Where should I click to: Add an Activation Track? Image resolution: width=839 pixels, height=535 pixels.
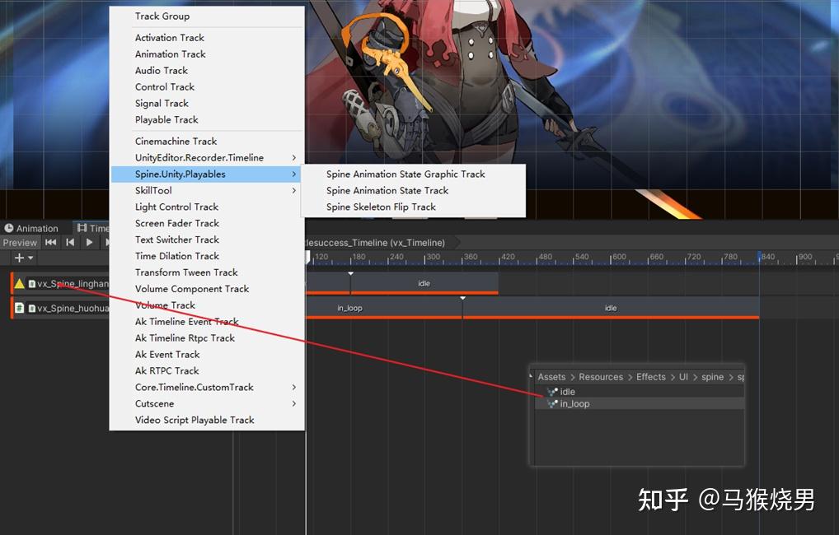[x=207, y=37]
